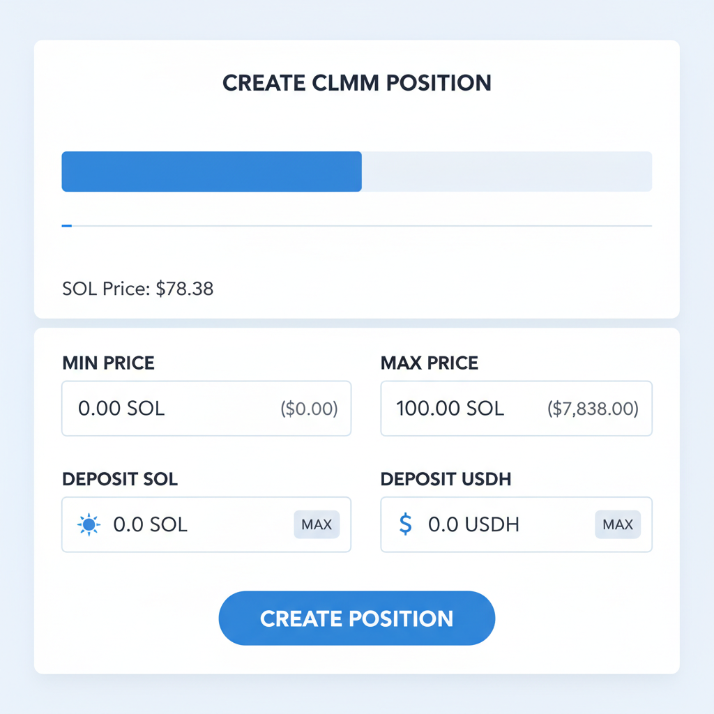Click the MAX button for USDH deposit
The width and height of the screenshot is (714, 714).
click(618, 524)
